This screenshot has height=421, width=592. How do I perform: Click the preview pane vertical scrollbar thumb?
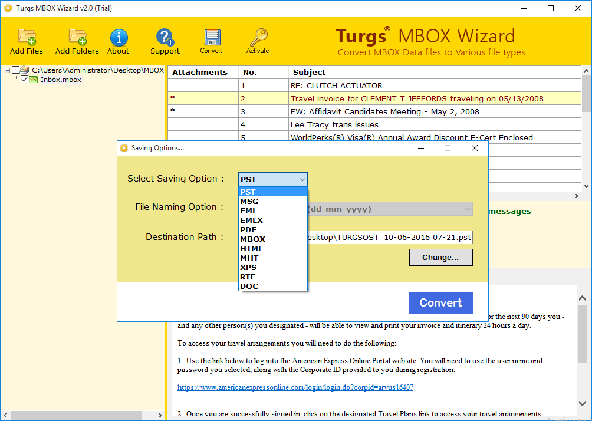click(x=582, y=334)
